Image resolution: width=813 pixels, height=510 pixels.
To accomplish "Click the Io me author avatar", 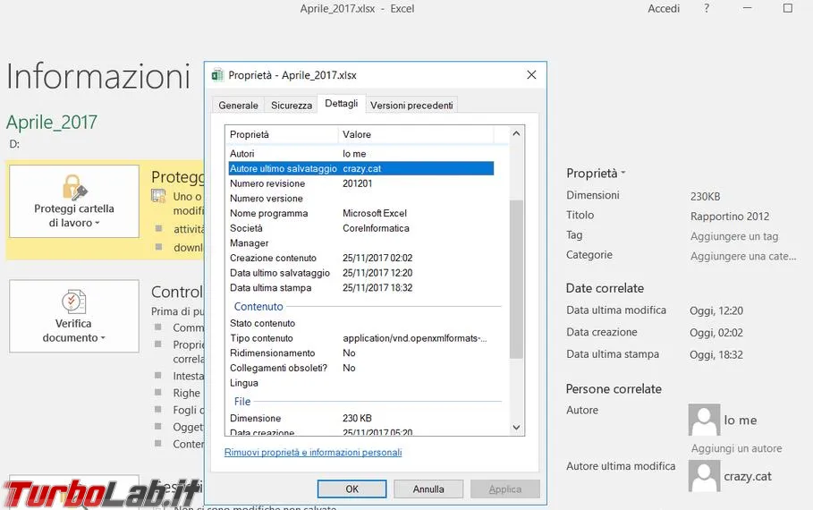I will coord(704,420).
